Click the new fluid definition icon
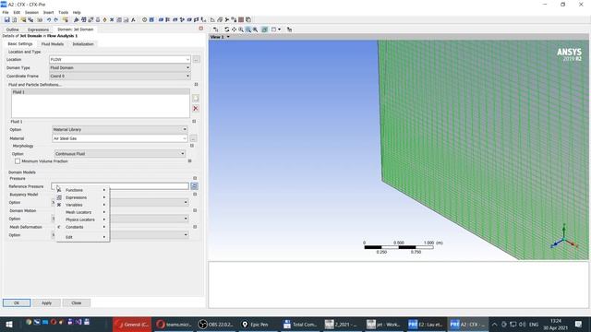Screen dimensions: 591x332 coord(195,99)
